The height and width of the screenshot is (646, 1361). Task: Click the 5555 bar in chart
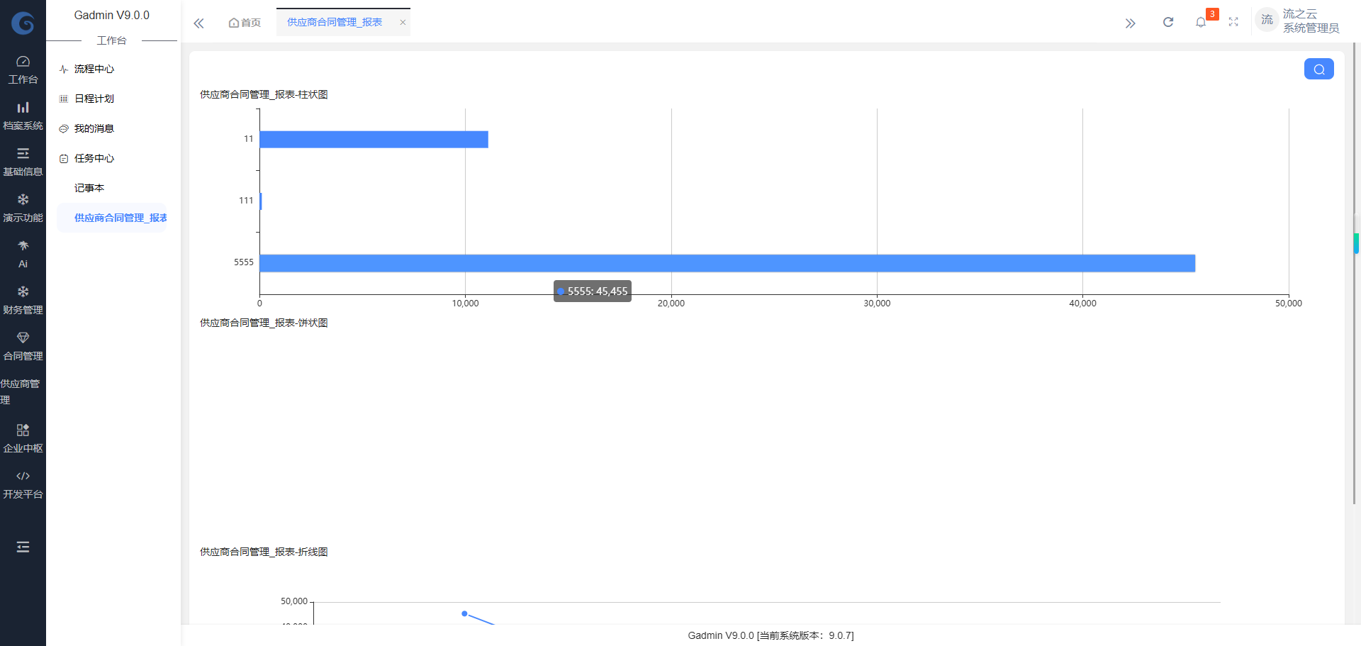[727, 263]
